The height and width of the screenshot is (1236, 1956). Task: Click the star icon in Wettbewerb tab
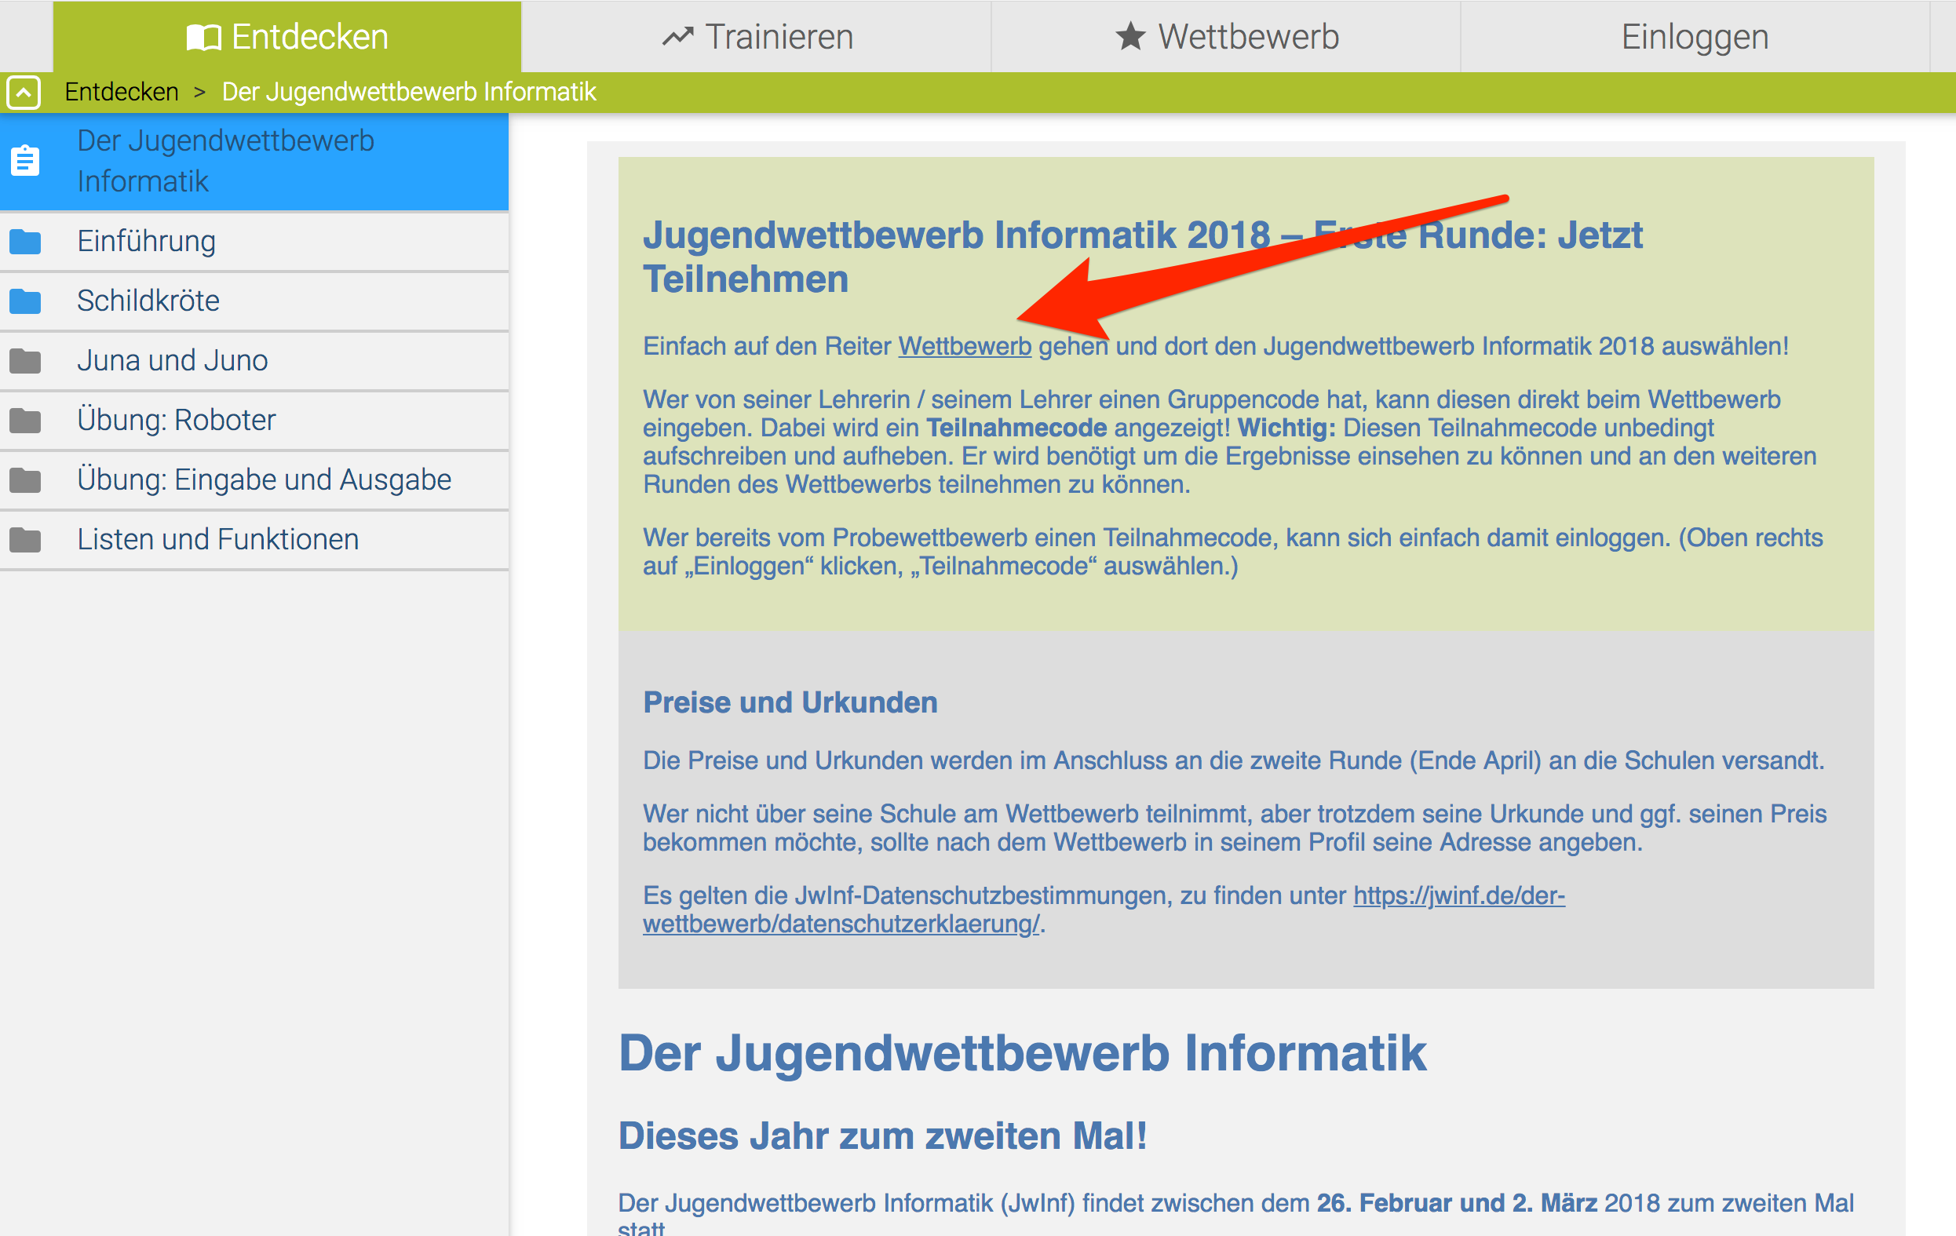pos(1130,37)
